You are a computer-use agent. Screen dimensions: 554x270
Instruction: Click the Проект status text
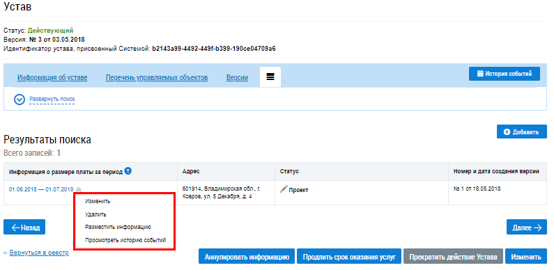(298, 190)
